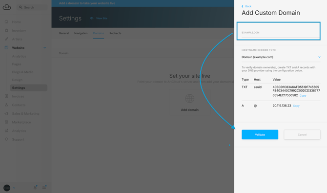Click the sidebar Search field
Viewport: 327px width, 193px height.
coord(32,7)
